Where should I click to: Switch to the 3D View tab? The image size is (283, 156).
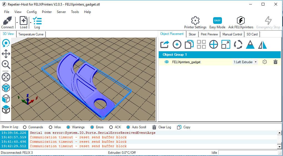[8, 34]
